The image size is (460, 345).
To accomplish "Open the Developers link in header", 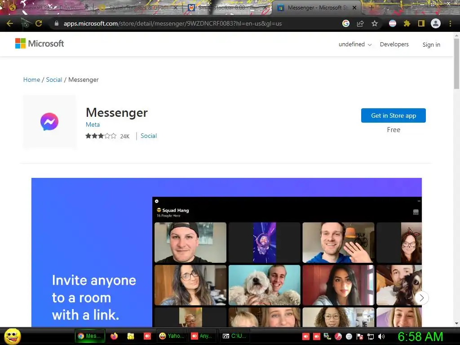I will click(394, 44).
